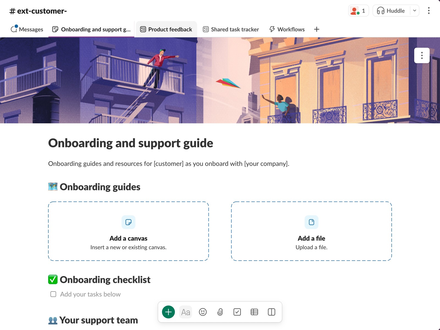
Task: Open channel more actions menu
Action: [428, 11]
